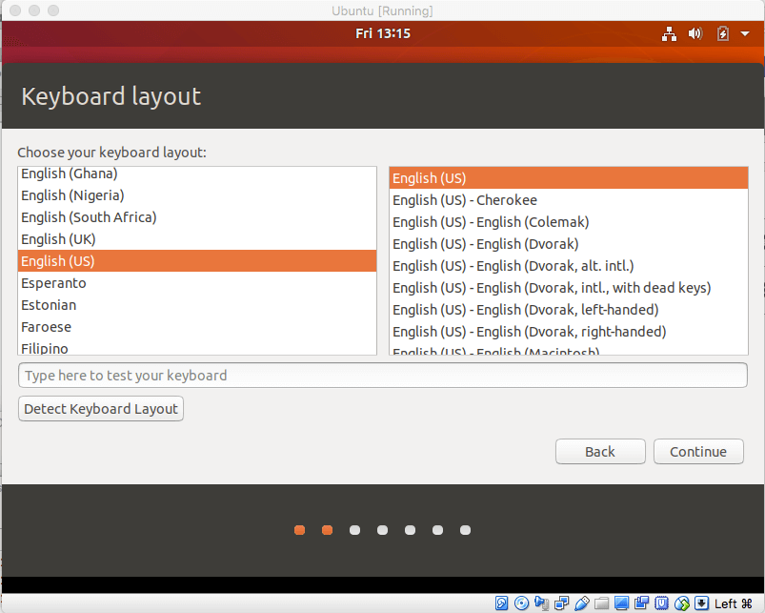765x613 pixels.
Task: Select the plain English (Dvorak) variant
Action: click(569, 244)
